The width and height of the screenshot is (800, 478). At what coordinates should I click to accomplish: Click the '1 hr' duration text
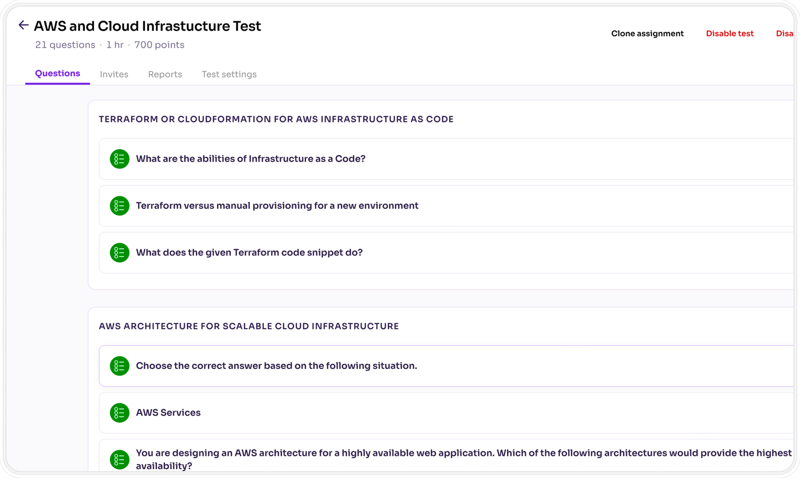[115, 45]
